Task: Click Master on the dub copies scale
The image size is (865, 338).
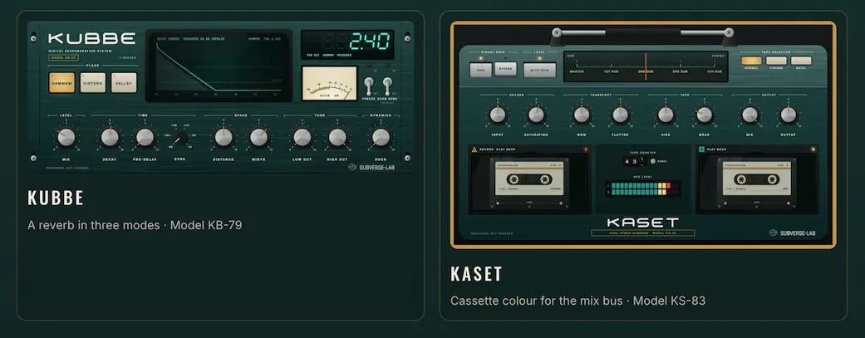Action: (x=577, y=71)
